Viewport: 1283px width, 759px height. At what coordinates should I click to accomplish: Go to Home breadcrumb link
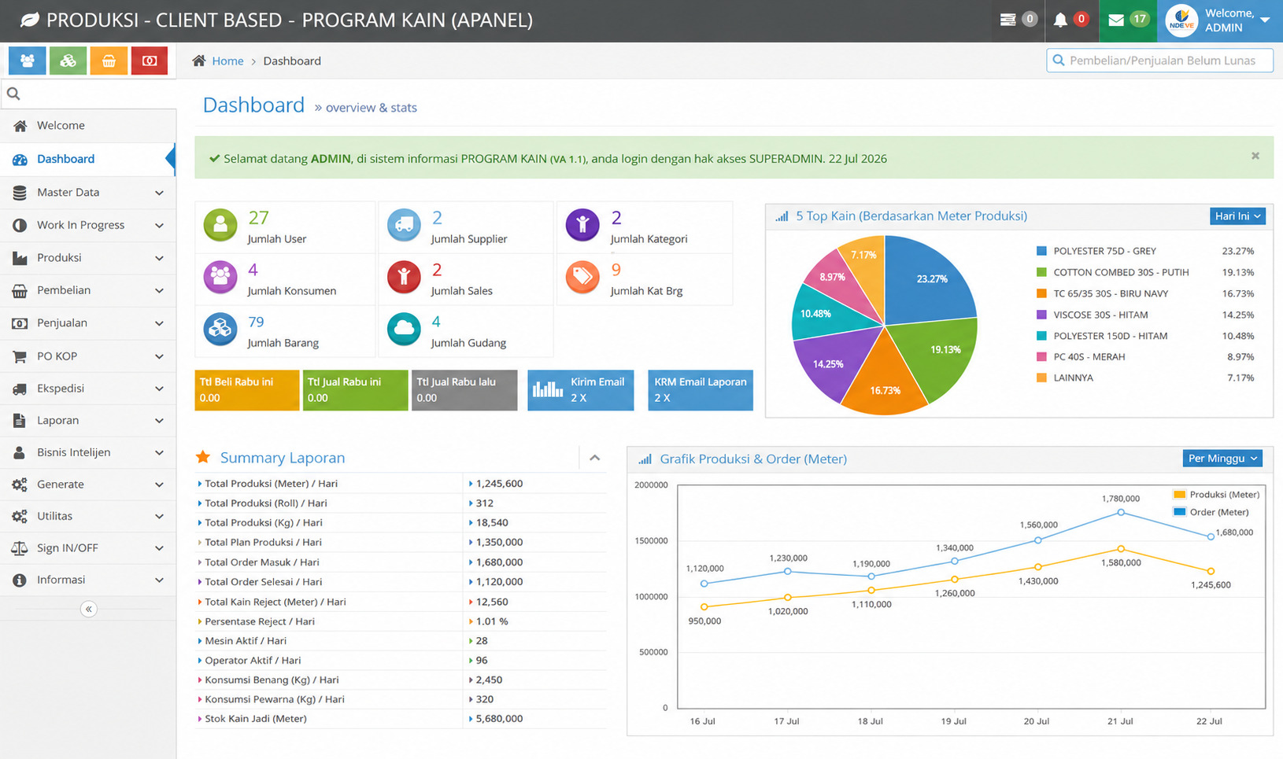pos(227,61)
